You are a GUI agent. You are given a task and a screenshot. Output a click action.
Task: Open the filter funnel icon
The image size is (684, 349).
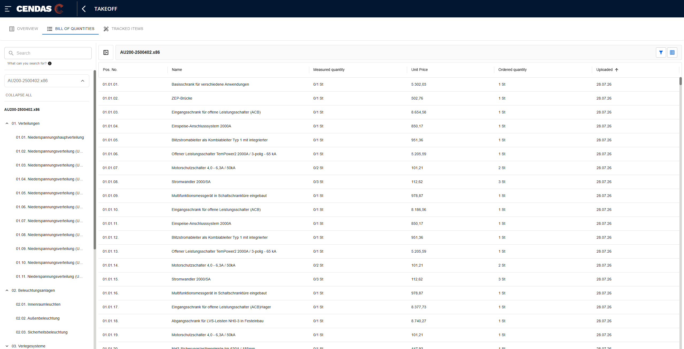click(x=661, y=52)
